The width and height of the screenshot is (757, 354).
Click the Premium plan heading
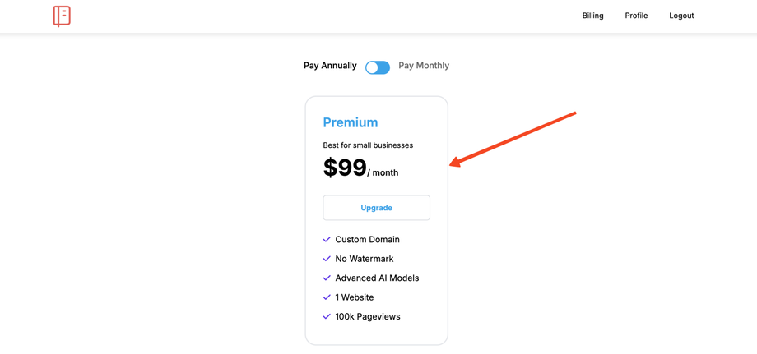point(351,122)
